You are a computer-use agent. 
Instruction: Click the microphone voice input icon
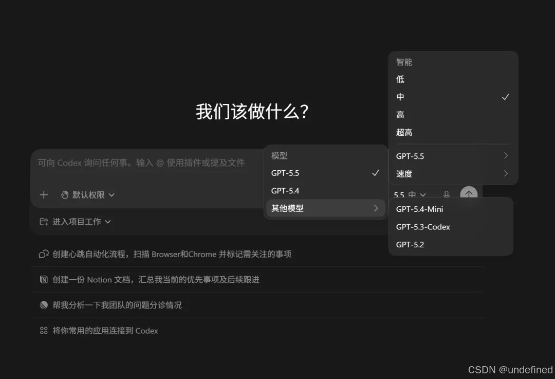[447, 194]
